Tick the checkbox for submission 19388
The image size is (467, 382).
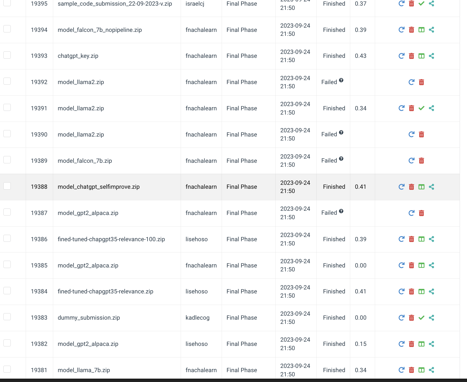[x=7, y=186]
